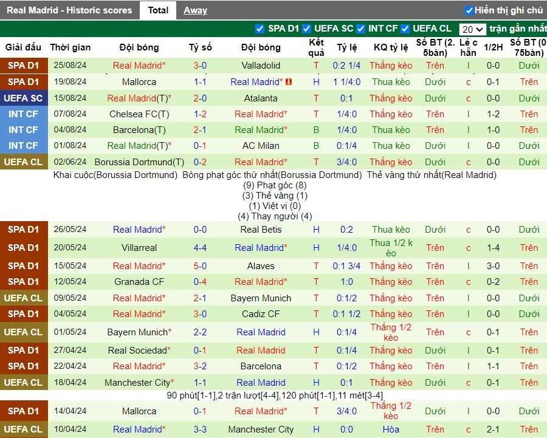The image size is (547, 438).
Task: Click the 1/2H column header
Action: (494, 47)
